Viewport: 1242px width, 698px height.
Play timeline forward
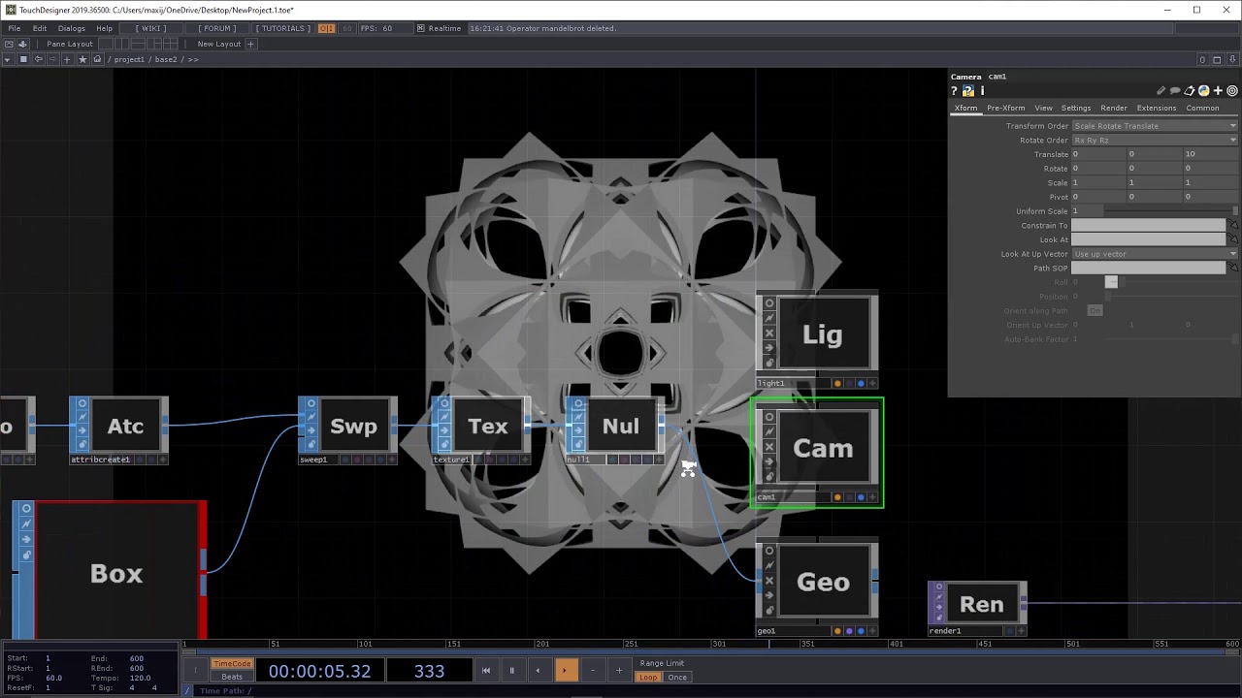pos(565,670)
